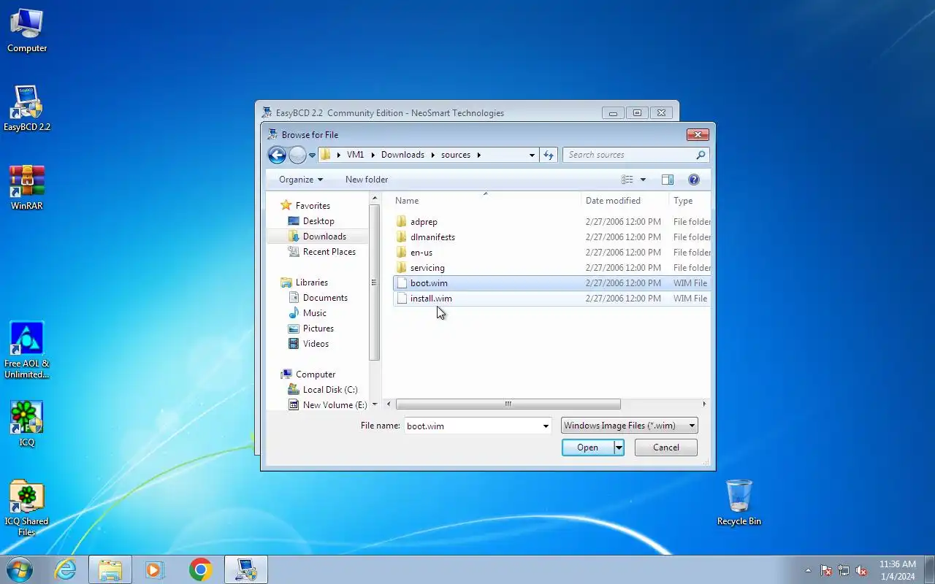Open recent locations dropdown beside Forward arrow
Screen dimensions: 935x584
(312, 155)
